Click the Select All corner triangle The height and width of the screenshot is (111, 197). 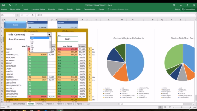click(x=2, y=20)
